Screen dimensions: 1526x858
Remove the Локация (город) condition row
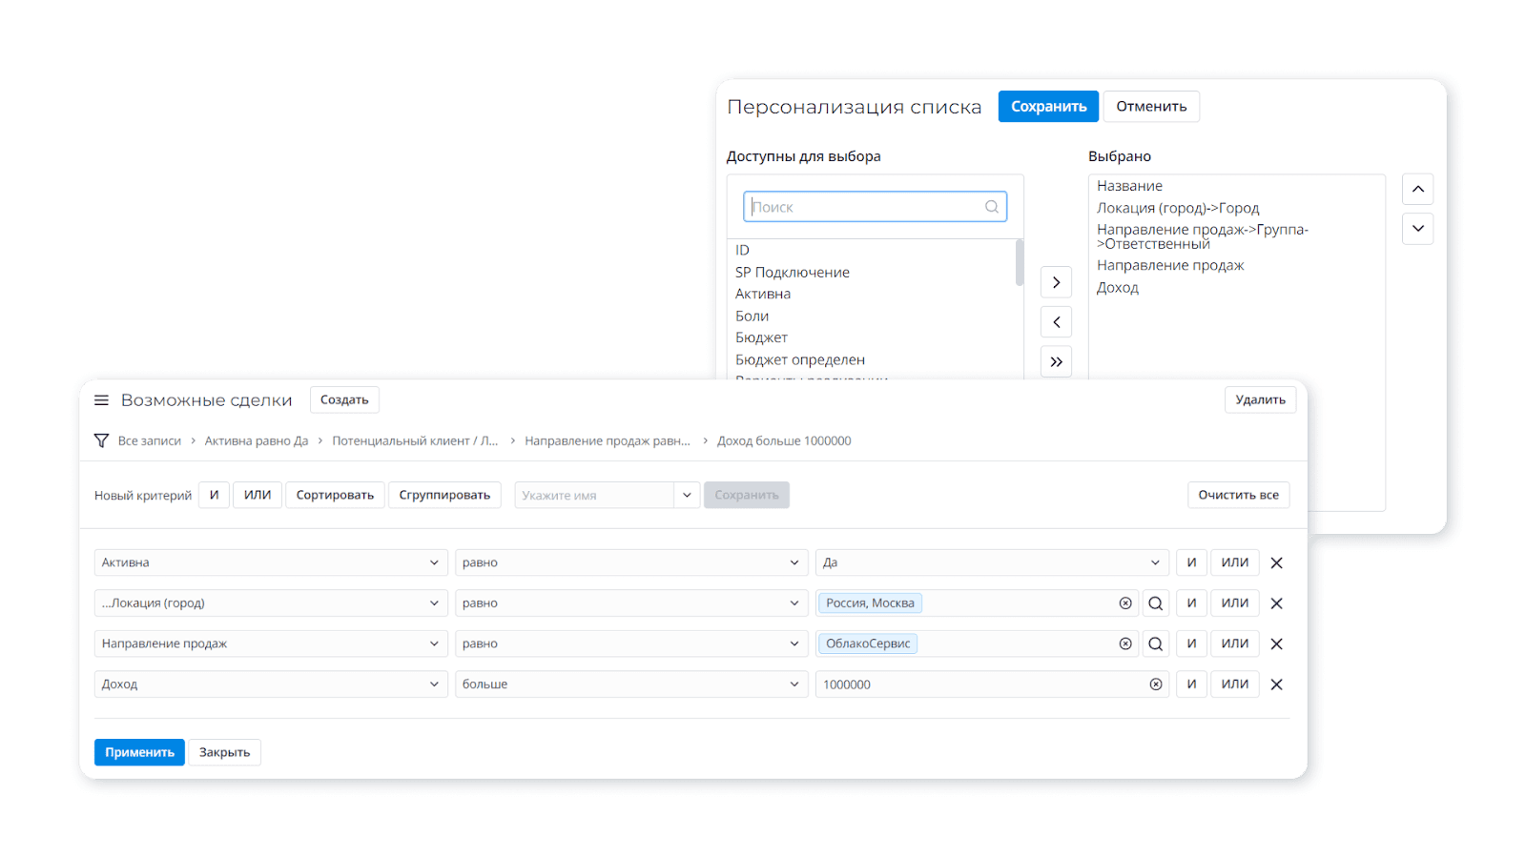point(1276,603)
